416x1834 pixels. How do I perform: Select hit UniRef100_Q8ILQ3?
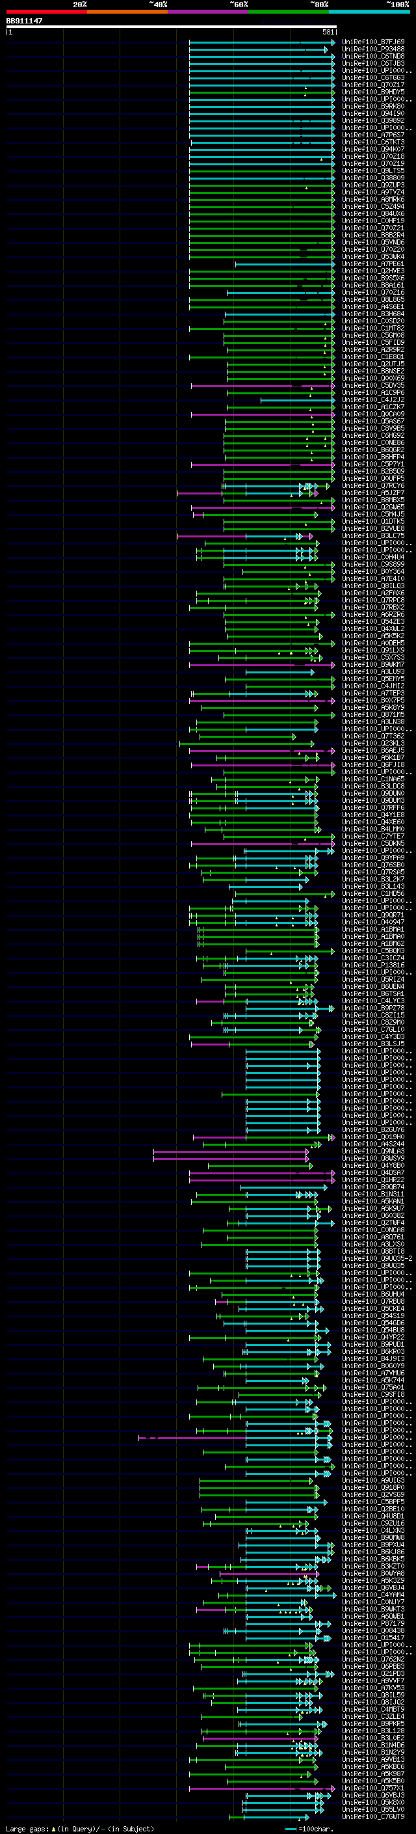373,586
